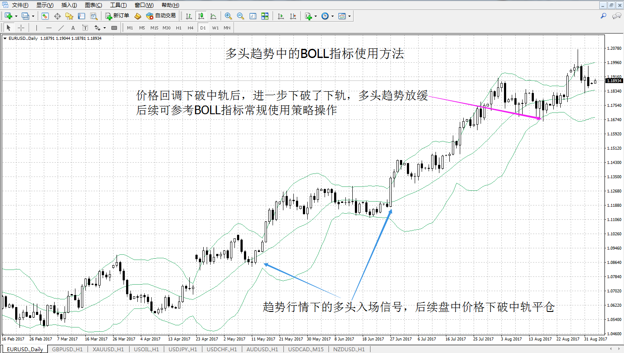This screenshot has width=624, height=353.
Task: Open the Strategy Tester icon
Action: [x=93, y=16]
